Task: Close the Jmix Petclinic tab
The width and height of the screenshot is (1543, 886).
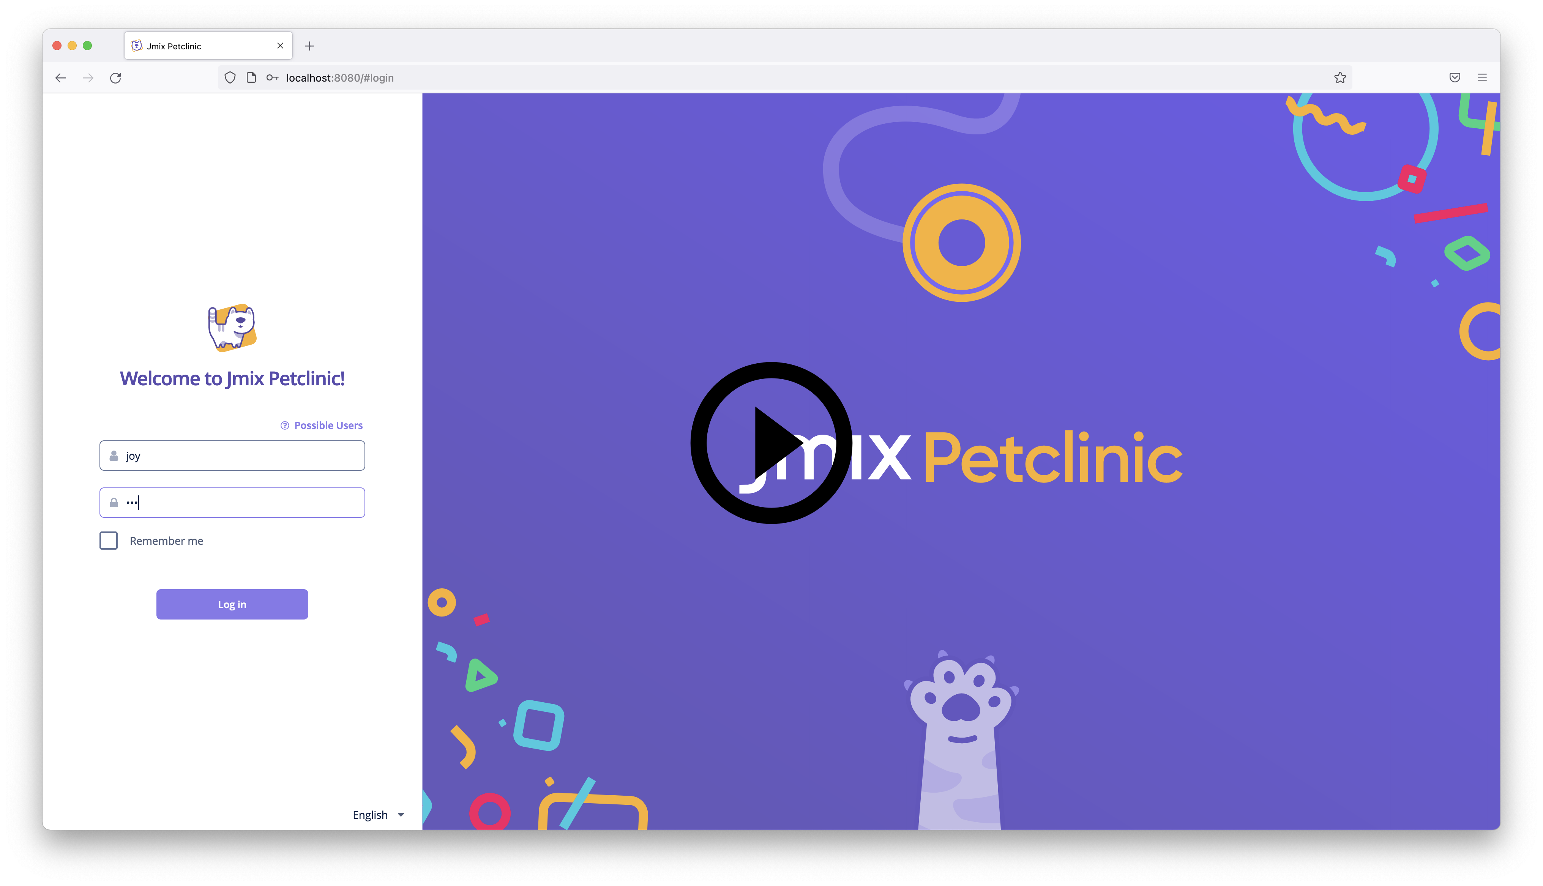Action: click(280, 46)
